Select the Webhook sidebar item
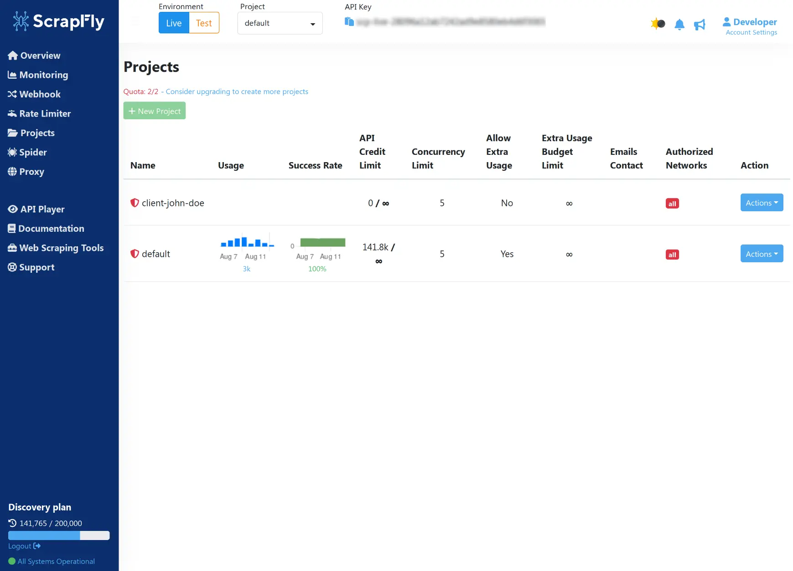793x571 pixels. 40,94
